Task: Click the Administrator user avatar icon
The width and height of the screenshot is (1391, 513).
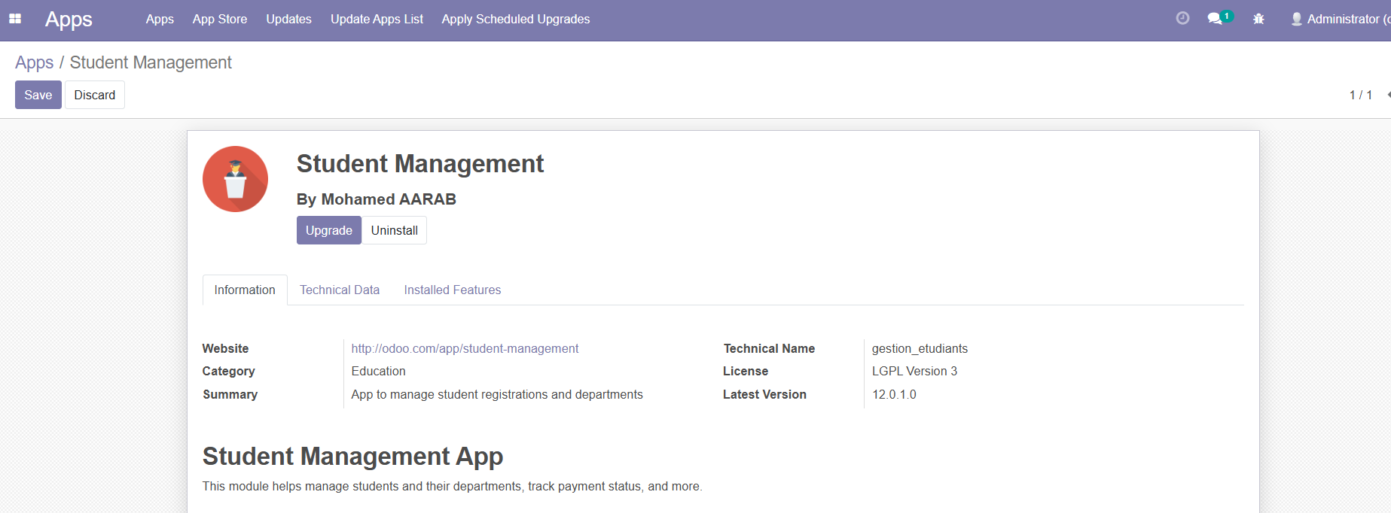Action: 1296,19
